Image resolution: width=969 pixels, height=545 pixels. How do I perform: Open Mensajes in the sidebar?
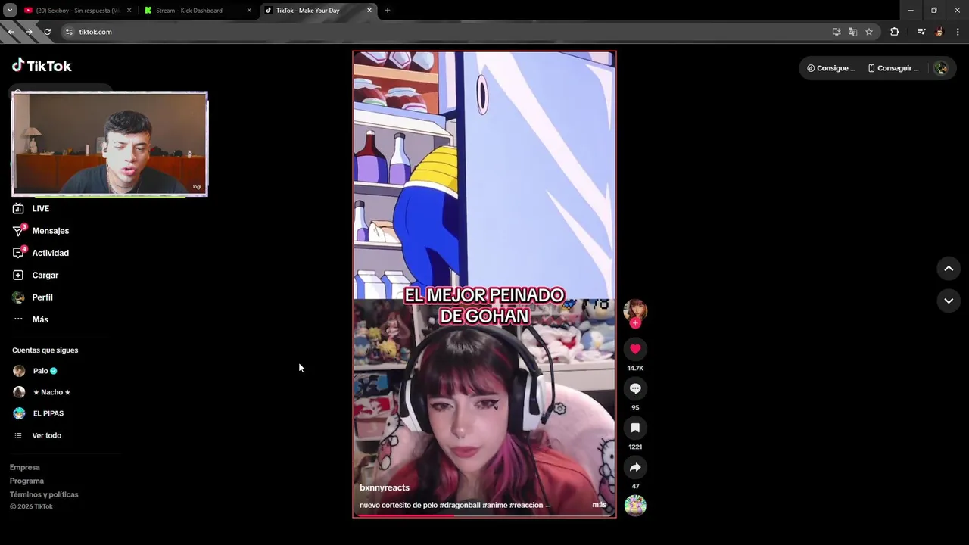coord(41,230)
